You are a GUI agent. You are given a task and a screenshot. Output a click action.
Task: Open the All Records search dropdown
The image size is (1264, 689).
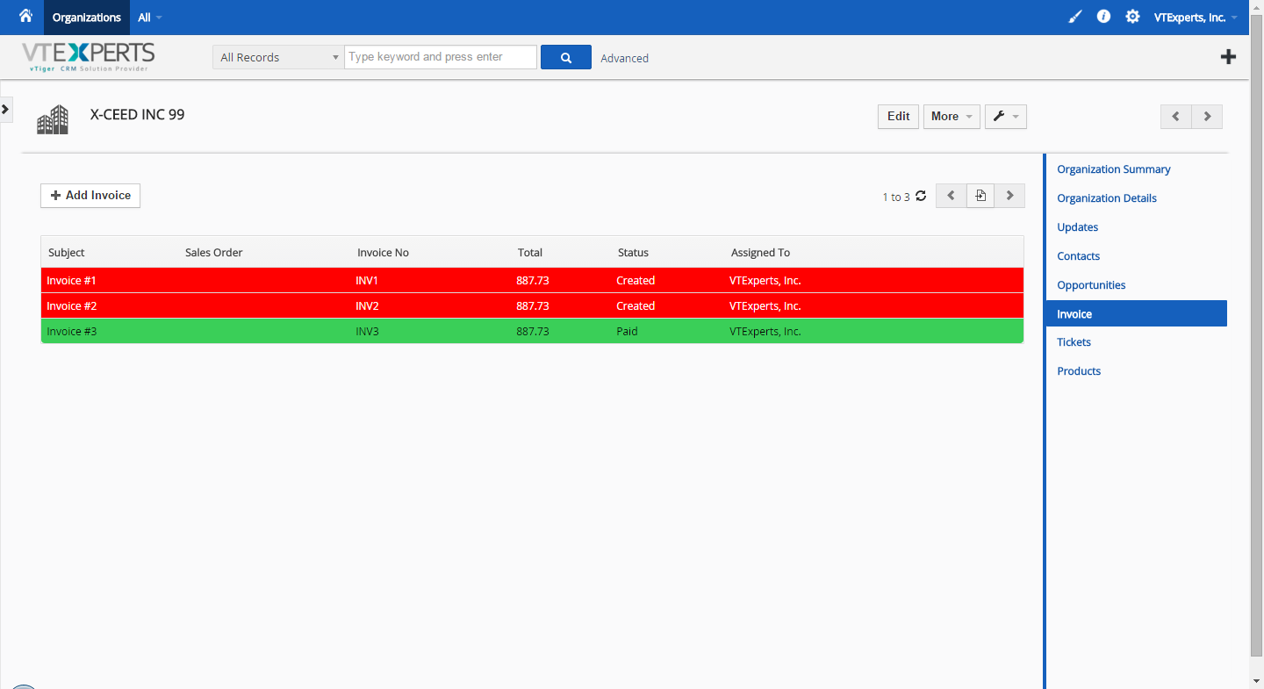278,57
